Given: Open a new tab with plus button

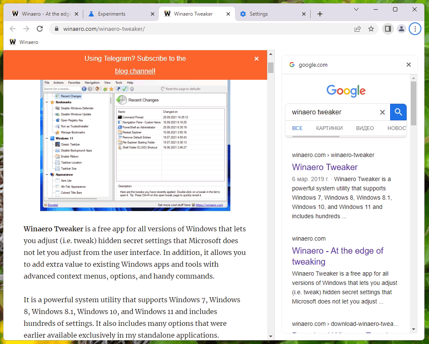Looking at the screenshot, I should click(x=320, y=14).
